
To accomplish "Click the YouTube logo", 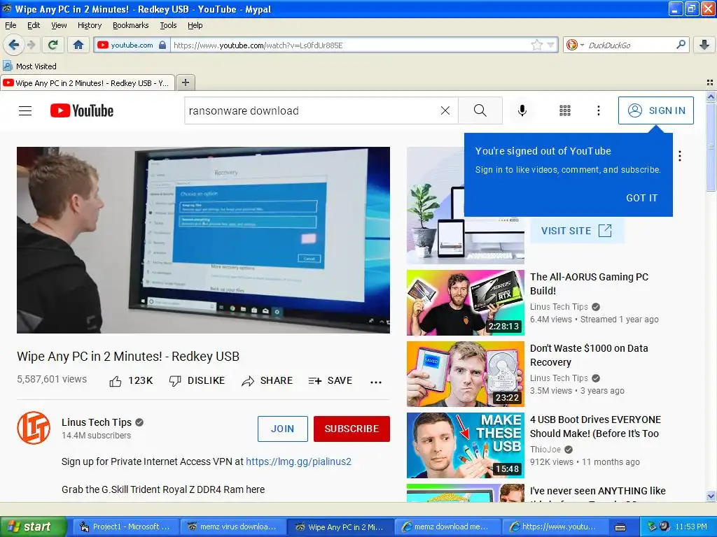I will coord(82,110).
